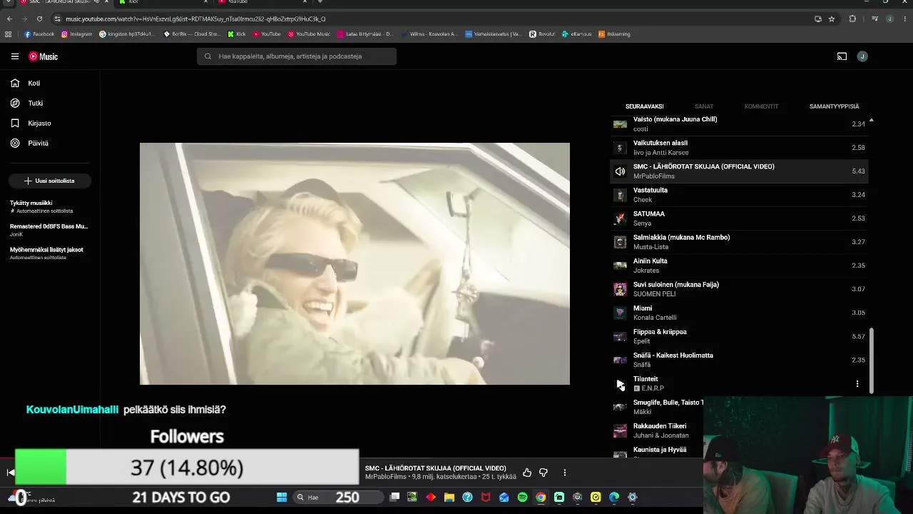
Task: Dislike the current song with thumbs down
Action: (544, 473)
